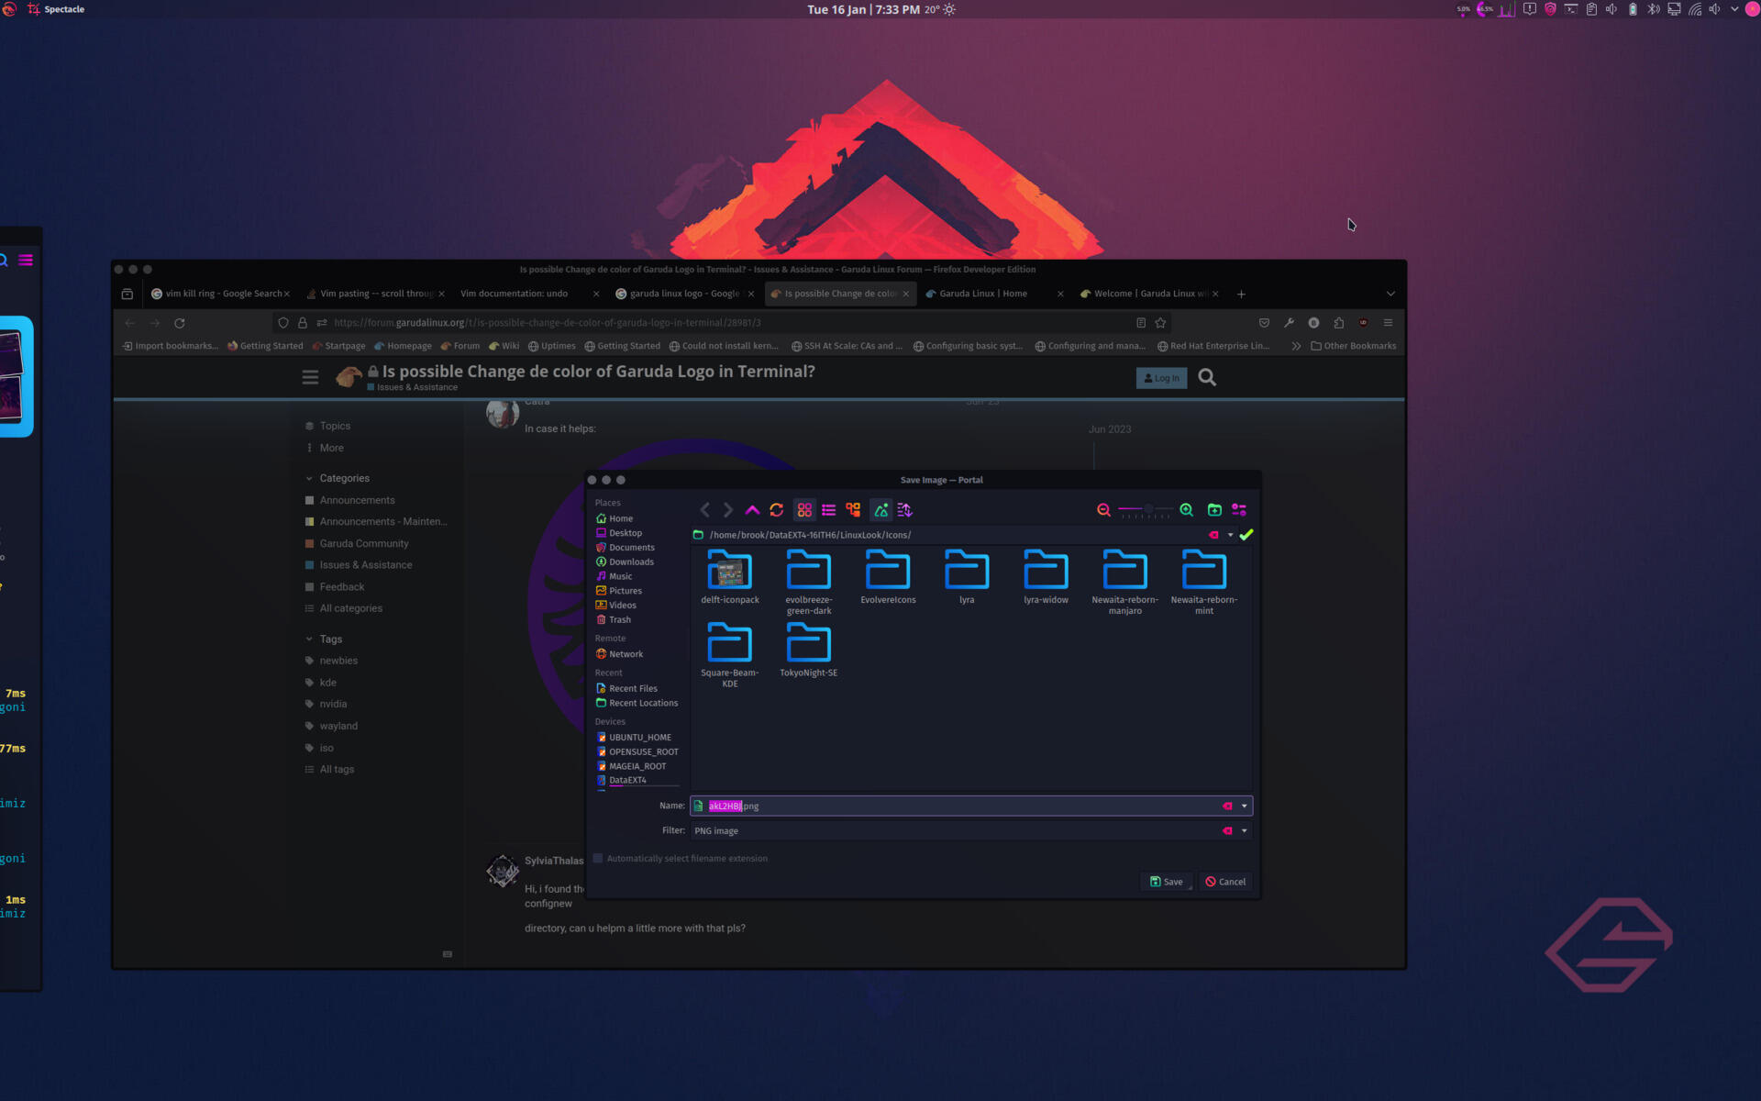Expand the location path history dropdown
1761x1101 pixels.
(x=1231, y=535)
